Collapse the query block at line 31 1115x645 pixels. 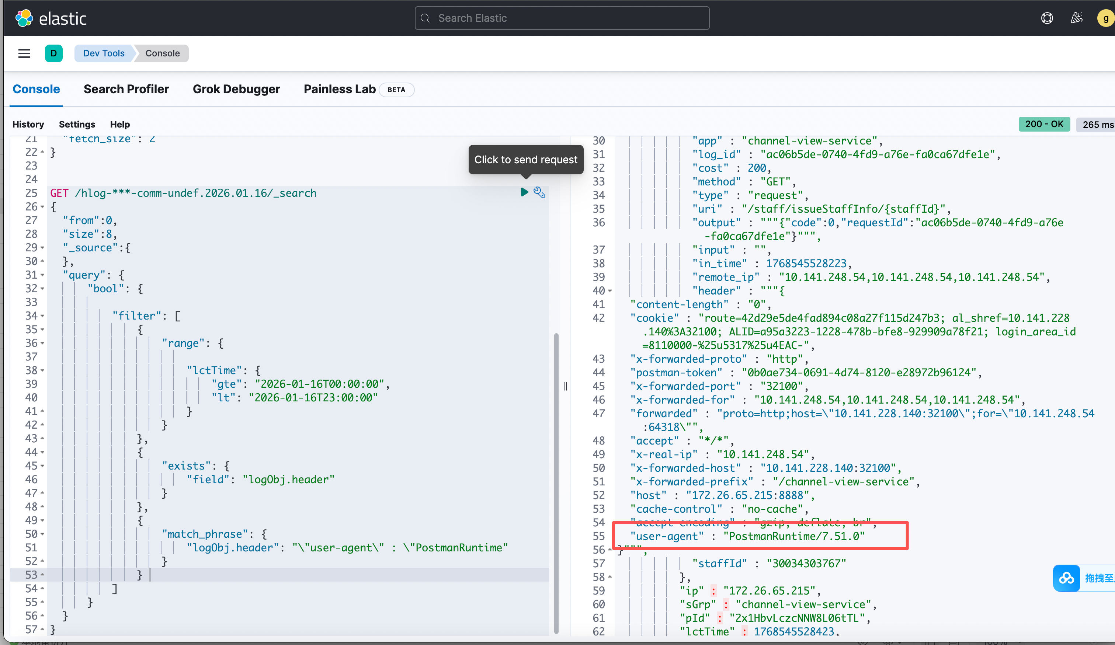(42, 275)
